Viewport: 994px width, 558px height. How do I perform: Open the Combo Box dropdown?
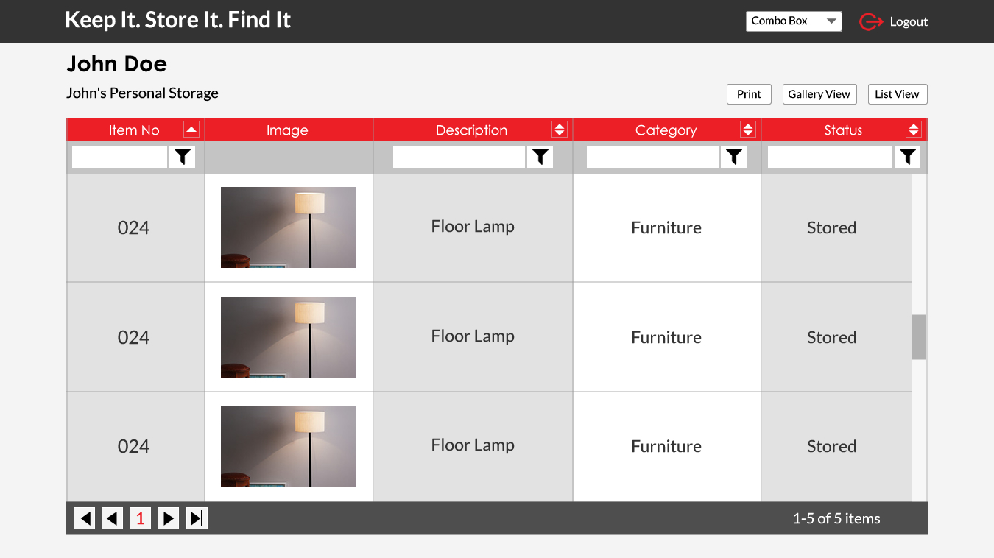pyautogui.click(x=794, y=21)
